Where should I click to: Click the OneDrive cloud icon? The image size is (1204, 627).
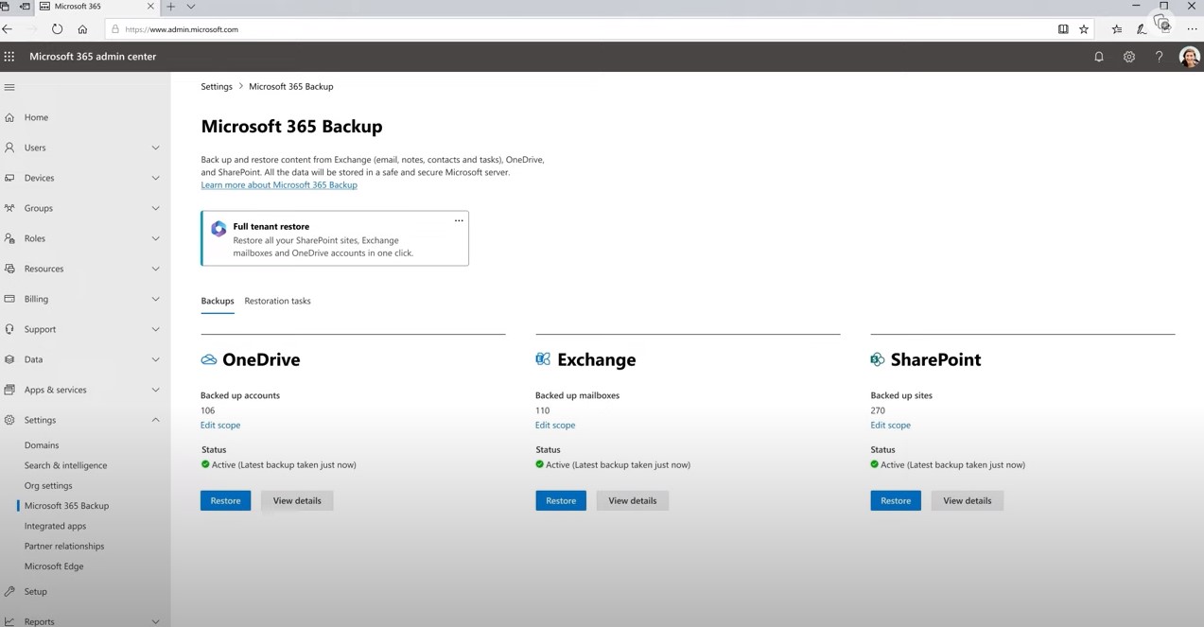pyautogui.click(x=209, y=359)
